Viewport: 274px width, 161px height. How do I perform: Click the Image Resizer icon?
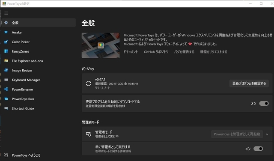6,70
